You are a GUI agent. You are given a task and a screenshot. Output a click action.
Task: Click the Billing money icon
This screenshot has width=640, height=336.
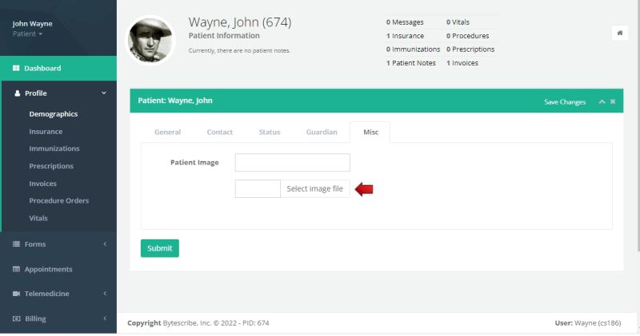coord(16,318)
